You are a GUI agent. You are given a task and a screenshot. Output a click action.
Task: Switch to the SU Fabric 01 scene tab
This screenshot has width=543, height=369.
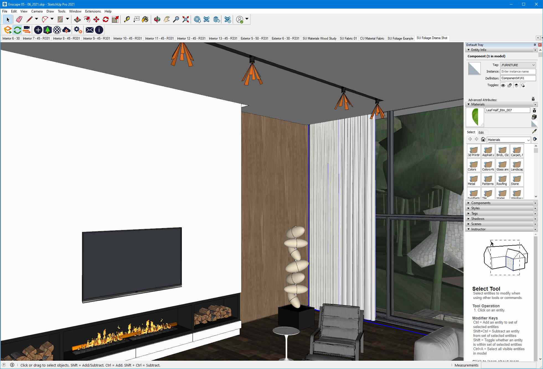(x=348, y=38)
